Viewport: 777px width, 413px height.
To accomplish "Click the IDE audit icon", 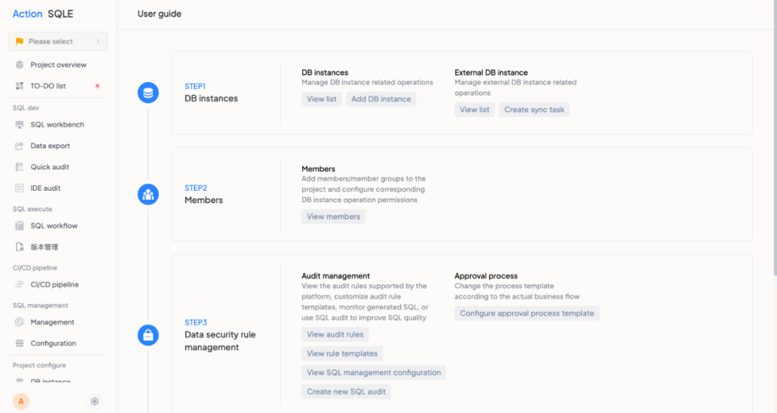I will coord(19,189).
